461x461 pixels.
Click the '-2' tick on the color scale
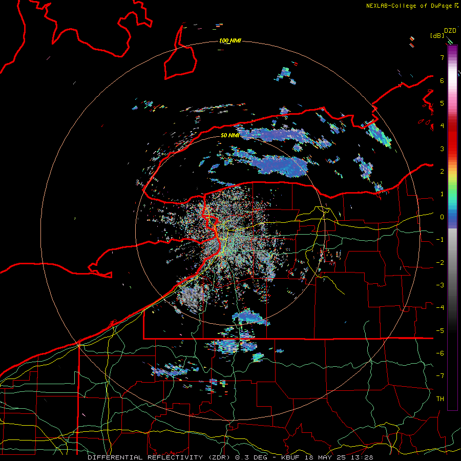coord(440,263)
